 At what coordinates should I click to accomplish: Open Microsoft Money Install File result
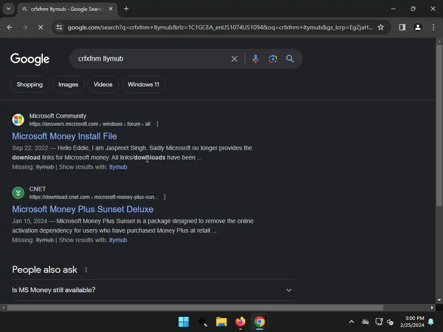pyautogui.click(x=64, y=136)
